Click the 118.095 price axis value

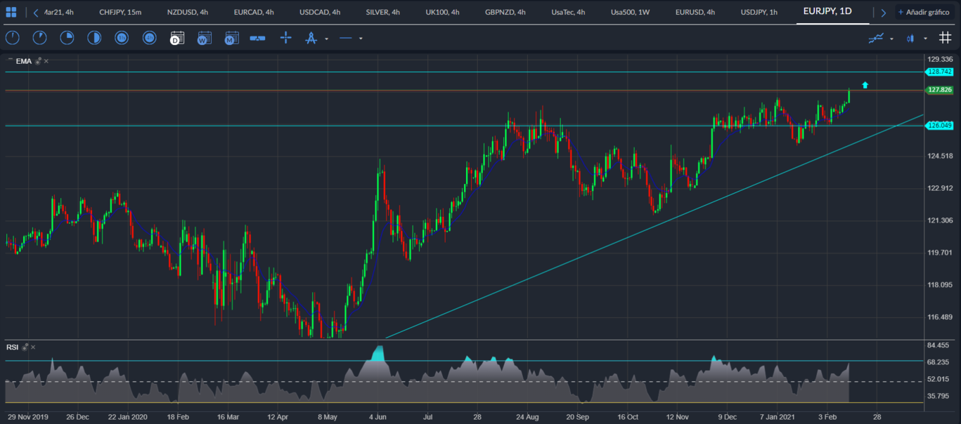(940, 285)
